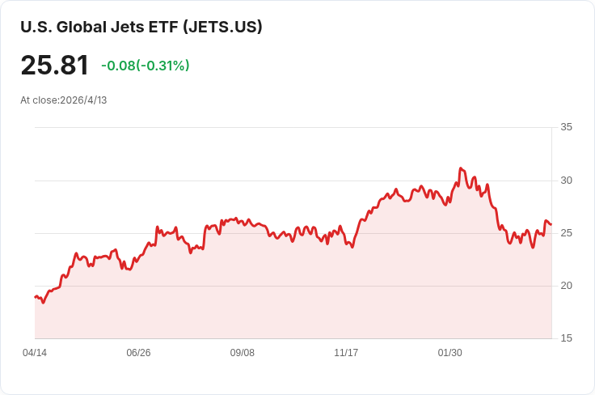
Task: Click the 25.81 current price
Action: coord(55,66)
